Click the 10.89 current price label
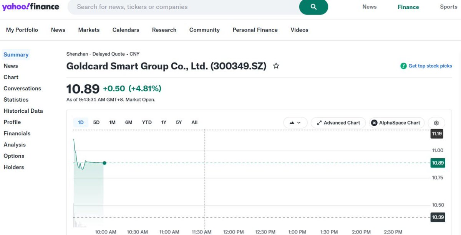Viewport: 461px width, 235px height. pyautogui.click(x=438, y=163)
